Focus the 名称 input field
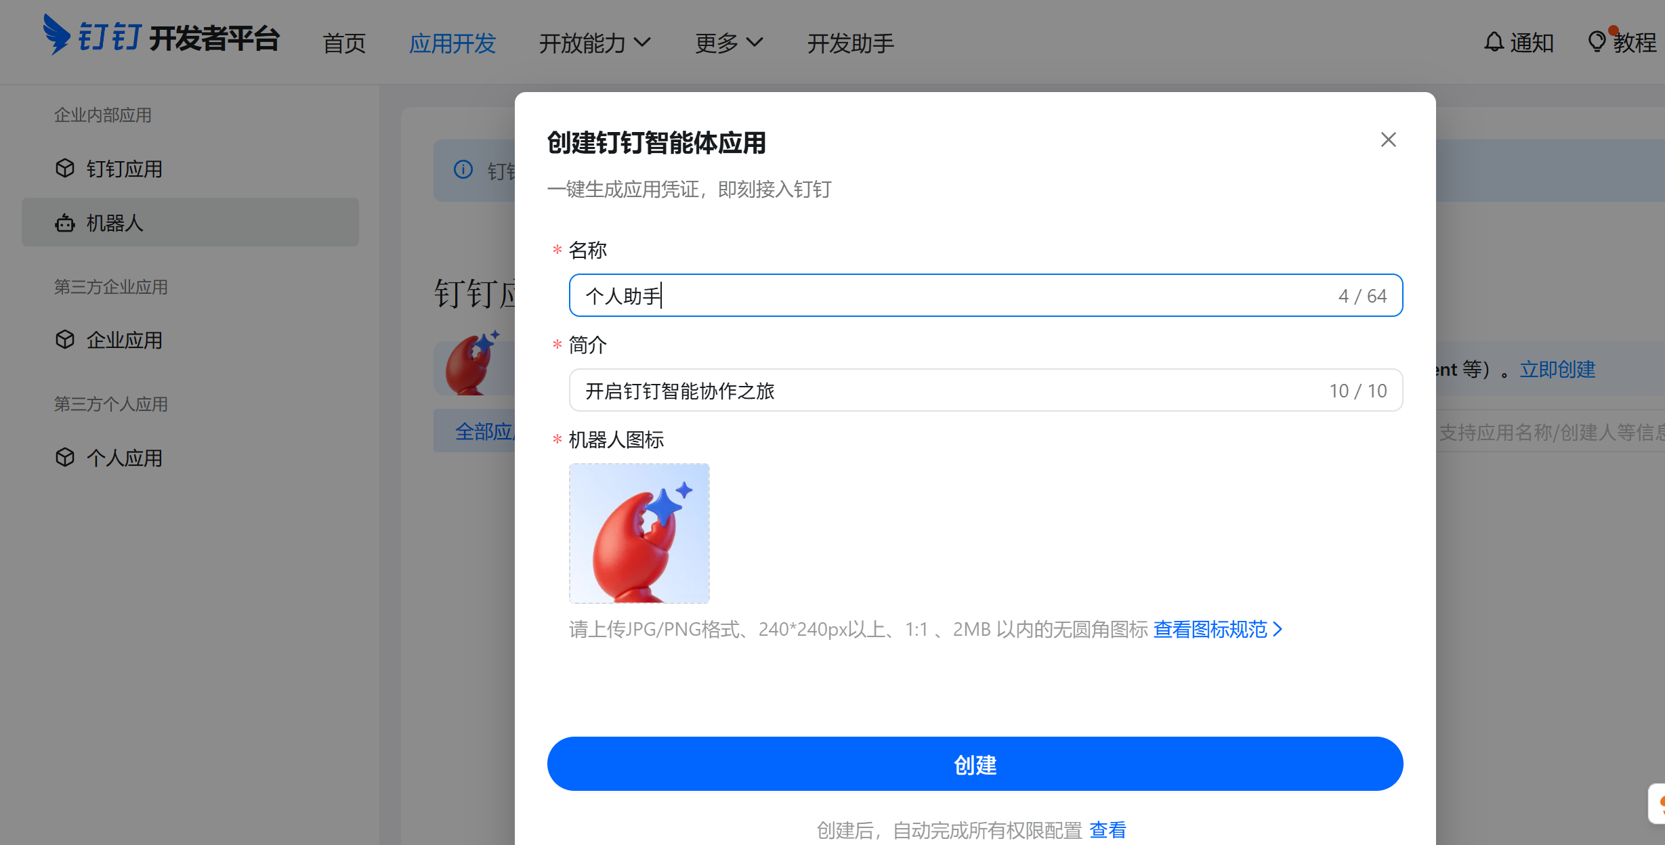The height and width of the screenshot is (845, 1665). pyautogui.click(x=986, y=295)
